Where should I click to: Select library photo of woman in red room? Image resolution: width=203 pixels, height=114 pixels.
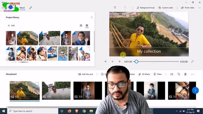[11, 38]
